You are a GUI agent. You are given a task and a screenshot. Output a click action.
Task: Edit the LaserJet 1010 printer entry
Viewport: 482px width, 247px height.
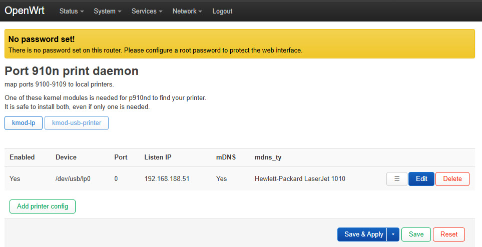click(x=421, y=179)
